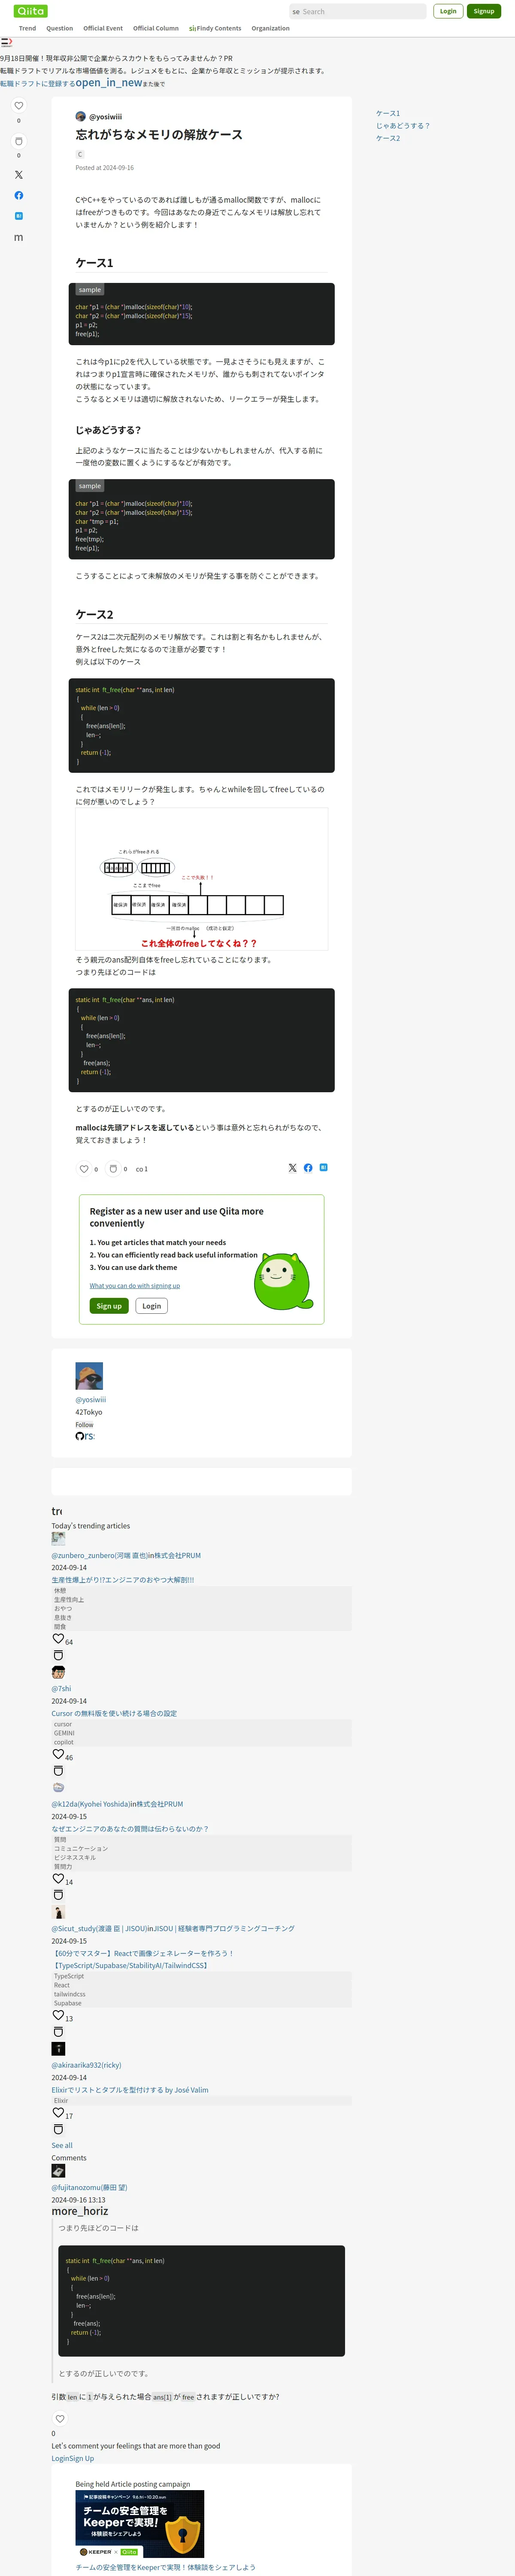Share on X from left sidebar
The height and width of the screenshot is (2576, 515).
[x=18, y=175]
